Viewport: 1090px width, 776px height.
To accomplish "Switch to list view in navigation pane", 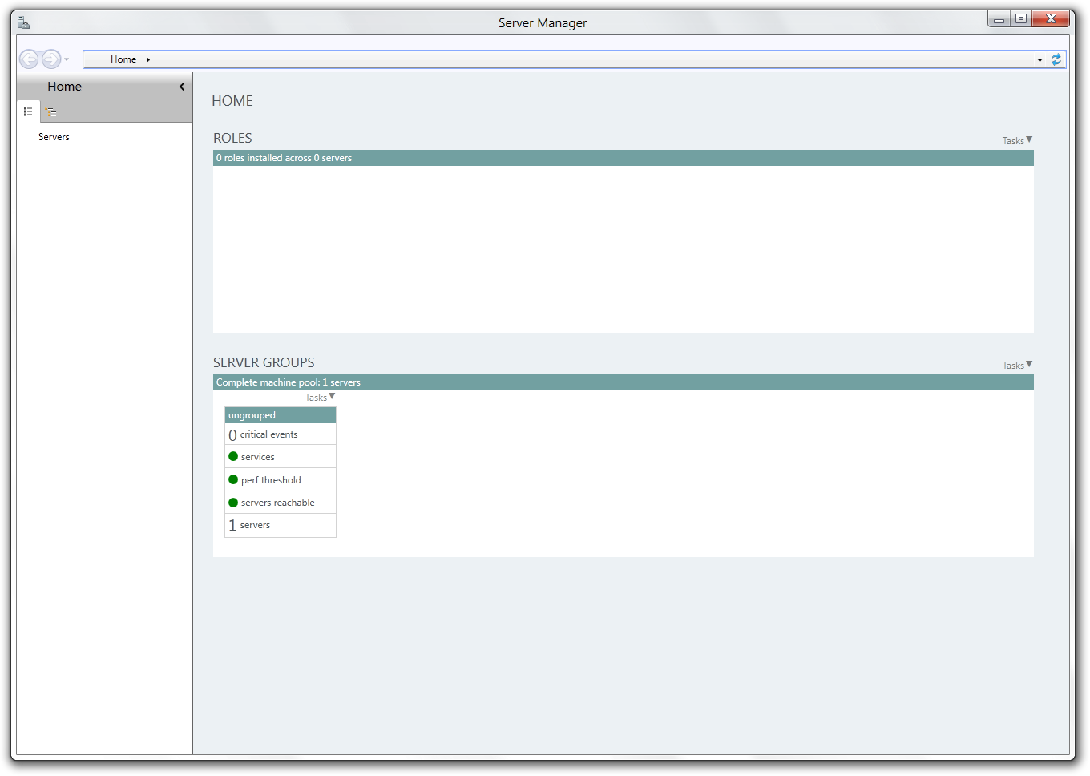I will (28, 111).
